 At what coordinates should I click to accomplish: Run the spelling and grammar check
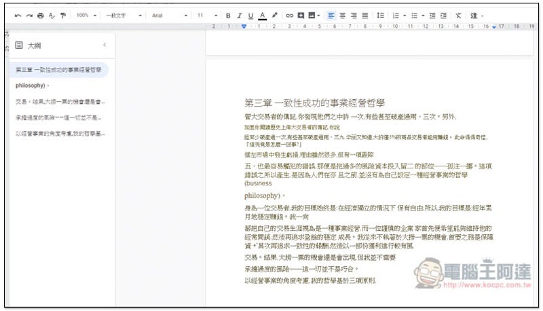coord(52,15)
